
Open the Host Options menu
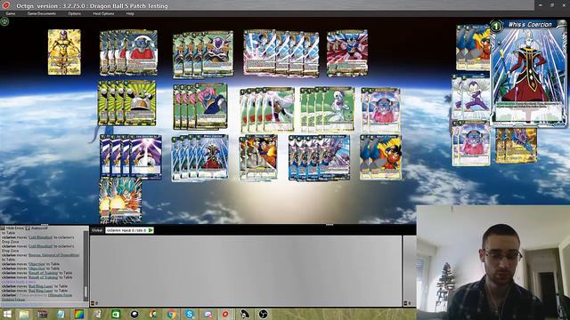(103, 13)
